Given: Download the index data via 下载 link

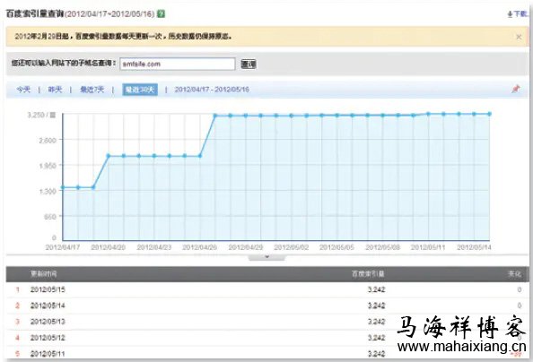Looking at the screenshot, I should pos(518,14).
